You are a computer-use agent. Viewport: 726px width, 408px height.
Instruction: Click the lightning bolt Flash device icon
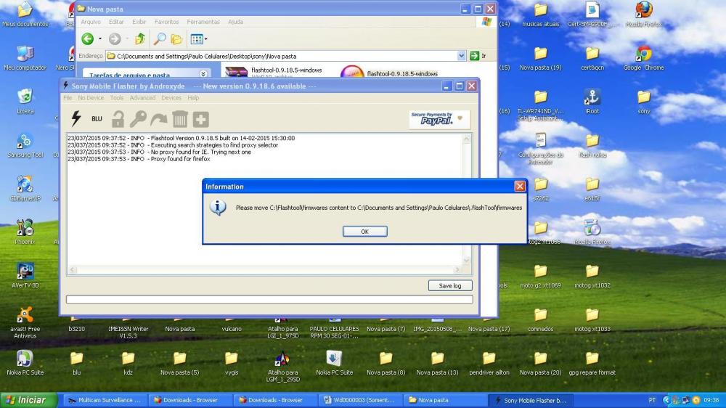(76, 119)
